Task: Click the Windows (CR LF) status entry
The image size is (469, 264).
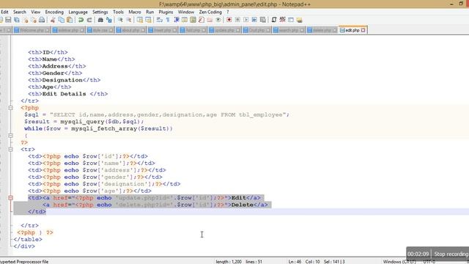Action: [399, 262]
